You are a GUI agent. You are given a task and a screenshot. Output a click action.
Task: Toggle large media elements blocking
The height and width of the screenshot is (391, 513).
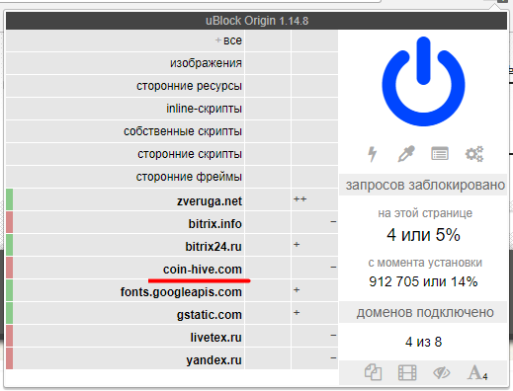[407, 372]
